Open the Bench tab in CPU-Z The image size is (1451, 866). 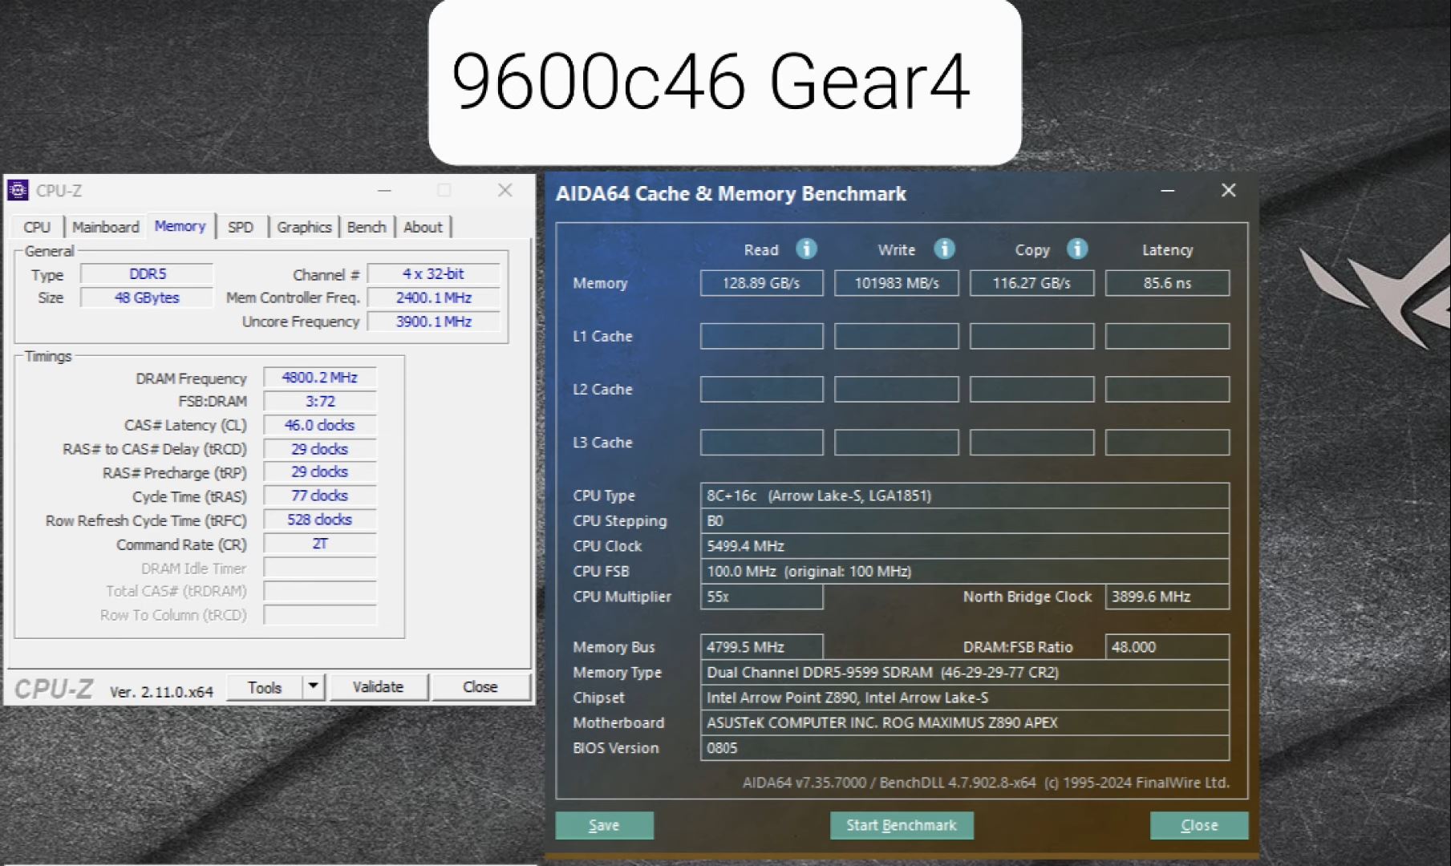click(x=367, y=227)
